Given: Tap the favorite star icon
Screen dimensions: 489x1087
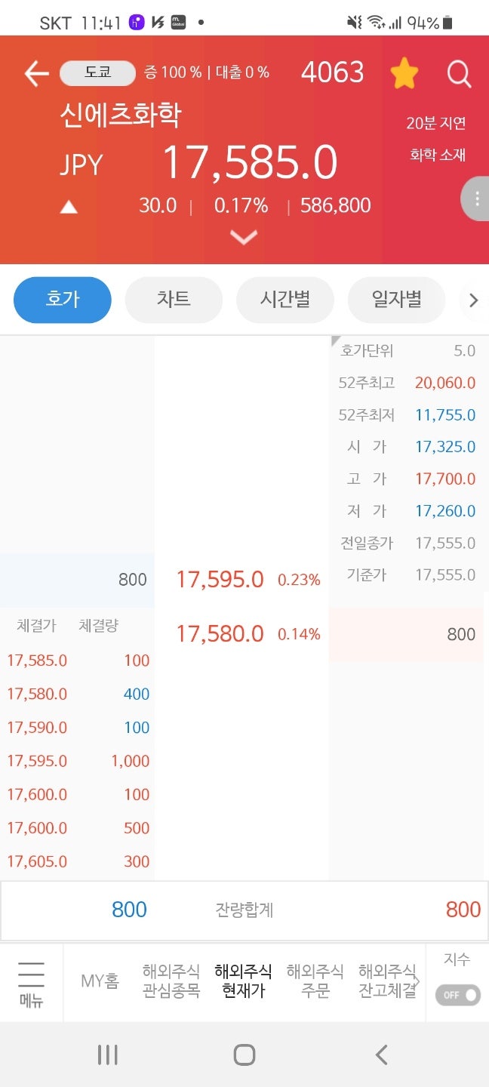Looking at the screenshot, I should click(404, 72).
